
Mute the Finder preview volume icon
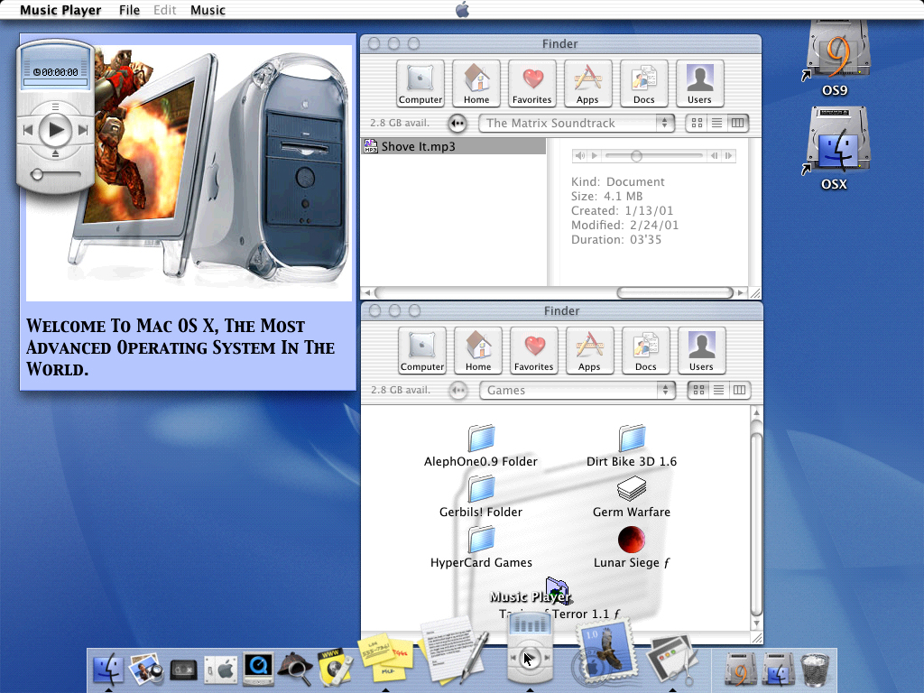click(580, 155)
